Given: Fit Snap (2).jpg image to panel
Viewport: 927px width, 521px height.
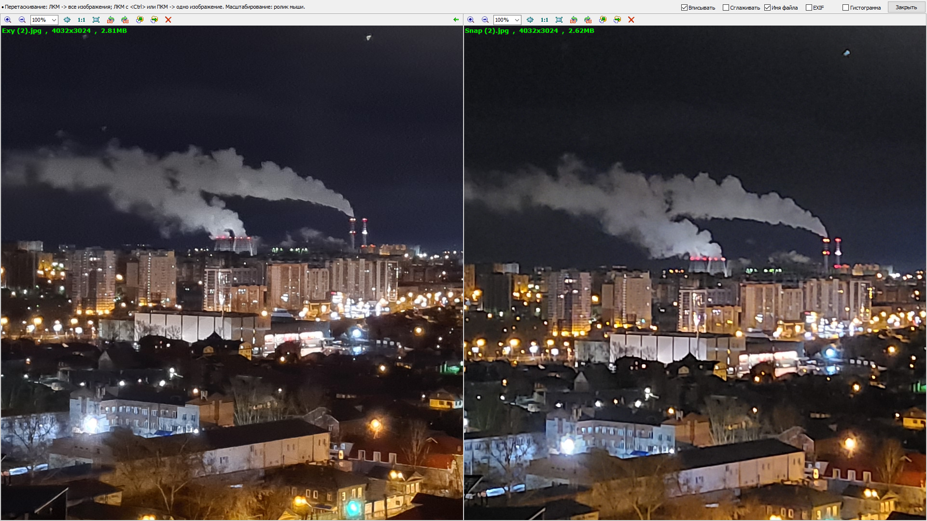Looking at the screenshot, I should tap(530, 20).
